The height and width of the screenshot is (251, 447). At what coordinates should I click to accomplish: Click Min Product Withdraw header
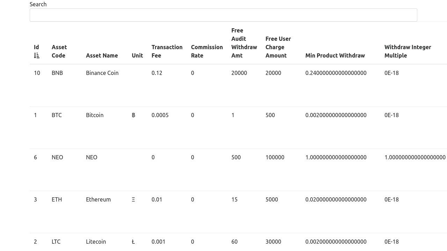[x=335, y=55]
